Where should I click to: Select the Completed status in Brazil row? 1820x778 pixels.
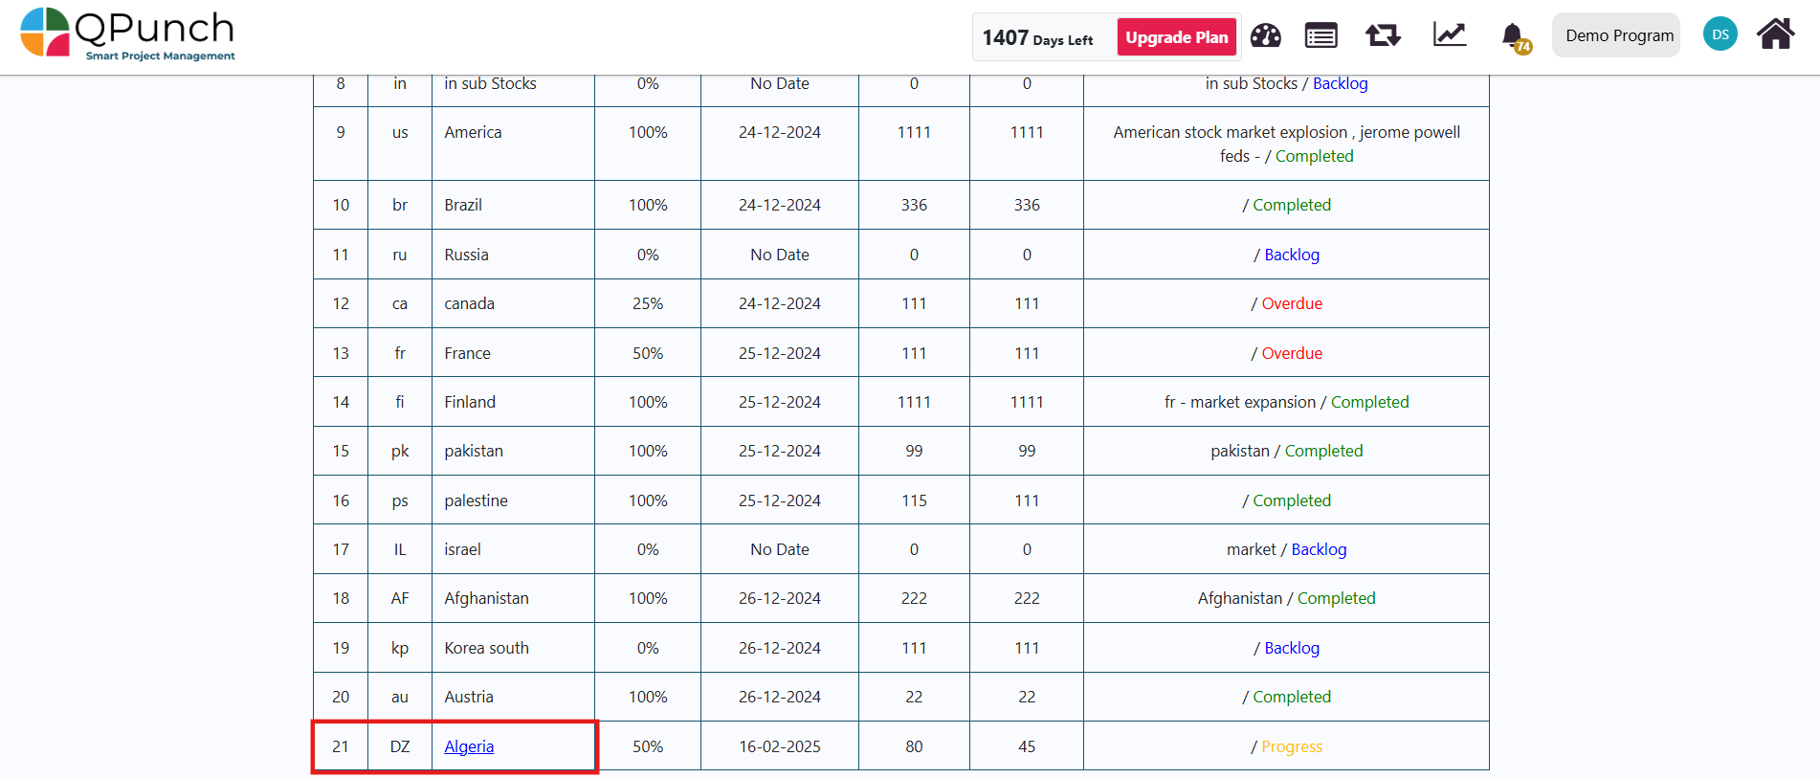point(1292,205)
